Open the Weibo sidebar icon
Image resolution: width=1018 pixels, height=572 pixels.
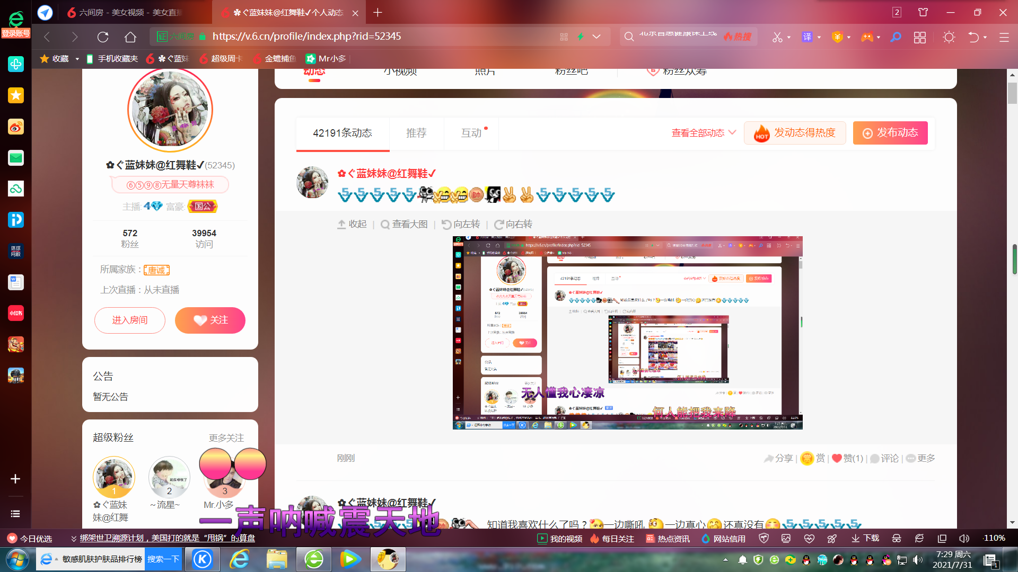[16, 127]
